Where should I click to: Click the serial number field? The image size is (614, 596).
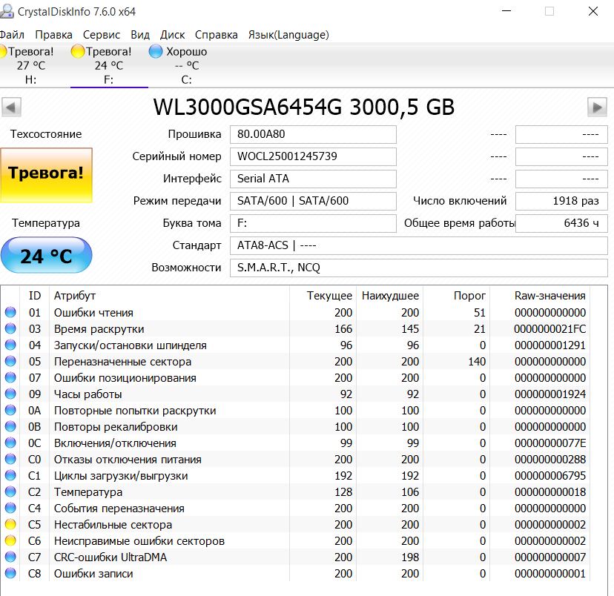click(x=313, y=156)
